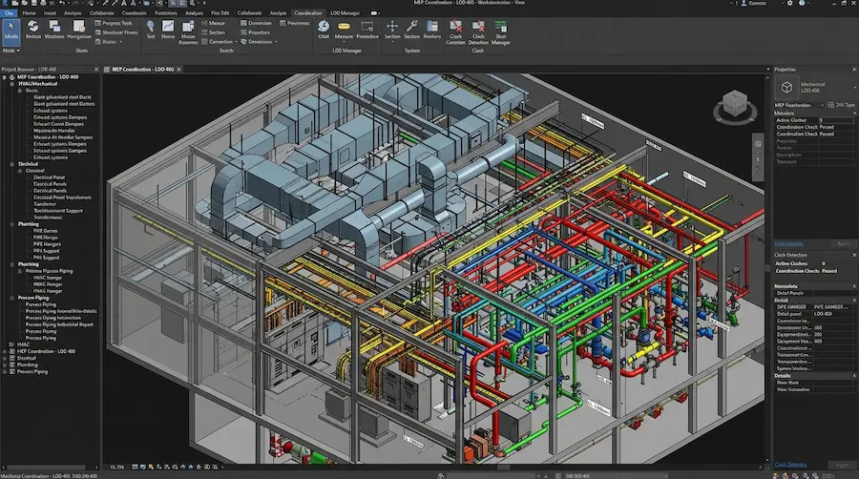
Task: Click the Properties ribbon item
Action: click(255, 32)
